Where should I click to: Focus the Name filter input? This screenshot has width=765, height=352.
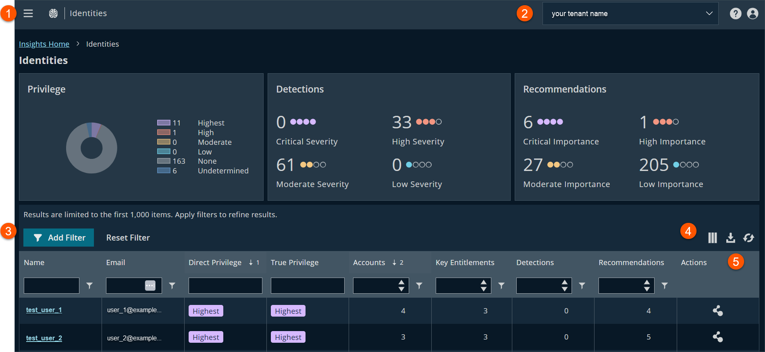52,286
